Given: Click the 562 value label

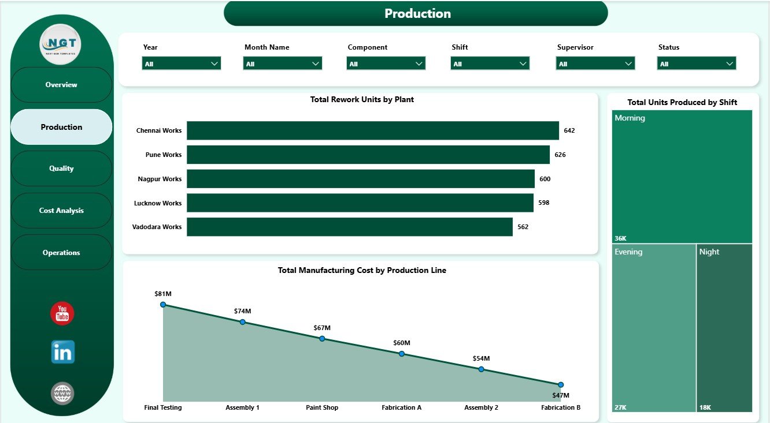Looking at the screenshot, I should (x=523, y=227).
